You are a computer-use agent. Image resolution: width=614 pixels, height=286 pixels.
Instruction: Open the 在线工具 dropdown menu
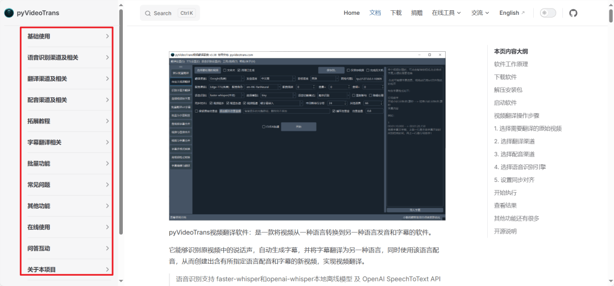(x=446, y=13)
